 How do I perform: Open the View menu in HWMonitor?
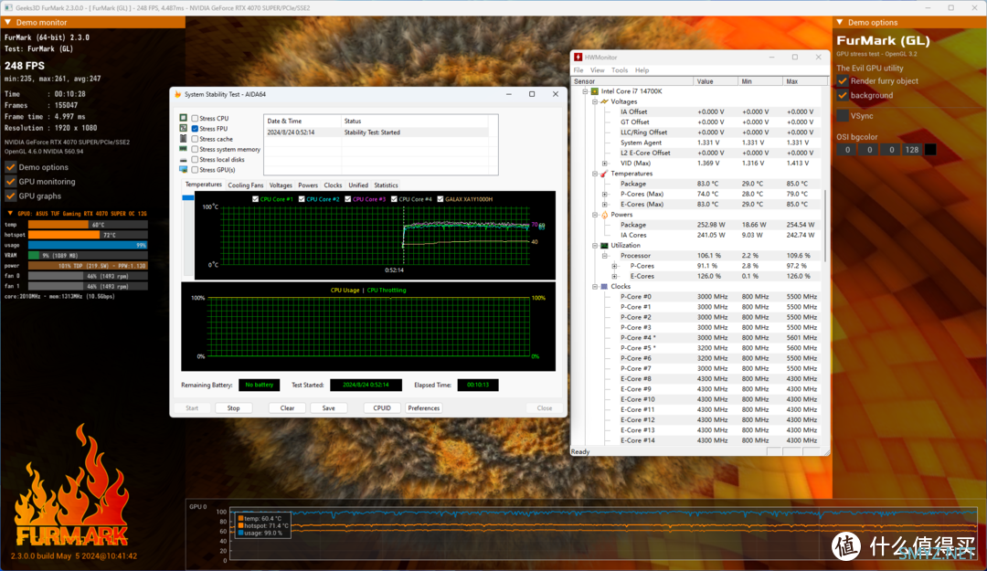(598, 70)
